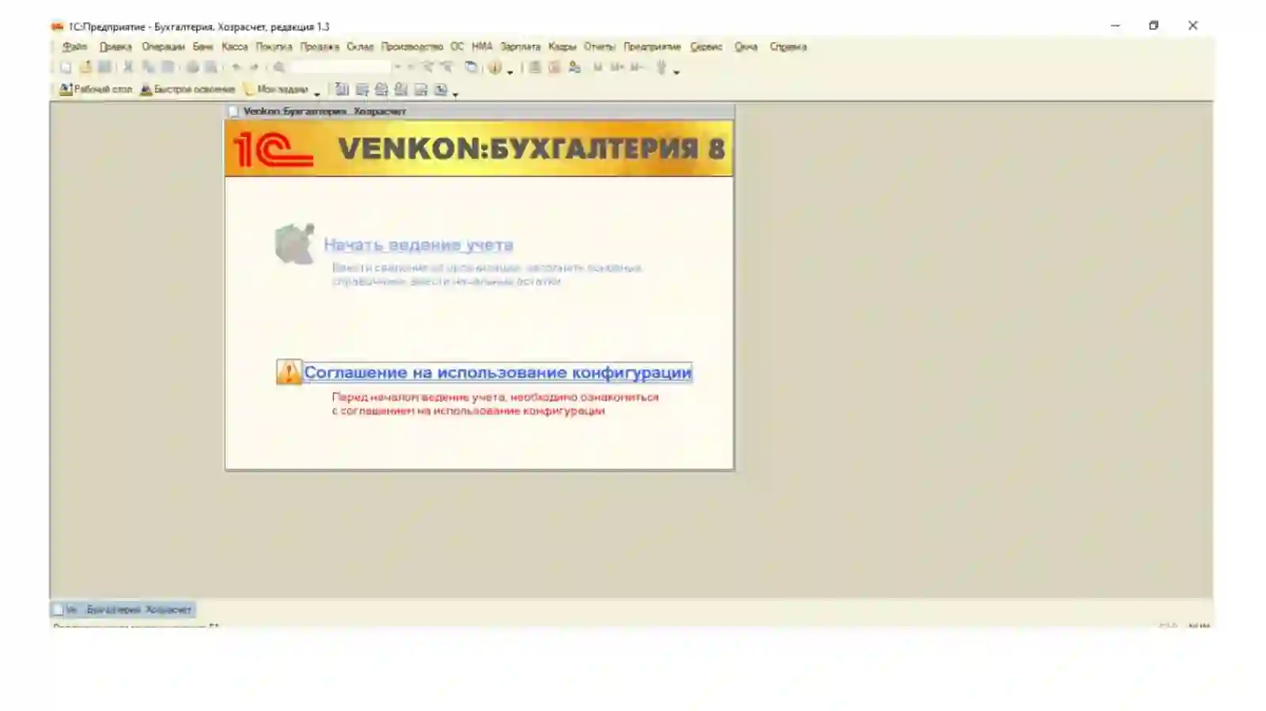Click the Open file toolbar icon

coord(85,67)
